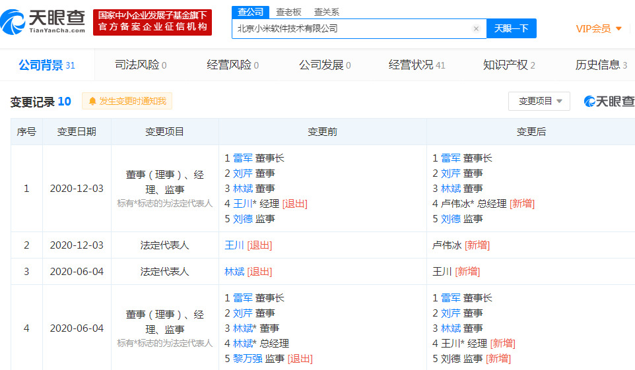The height and width of the screenshot is (370, 635).
Task: Switch to the 查公司 search tab
Action: coord(250,12)
